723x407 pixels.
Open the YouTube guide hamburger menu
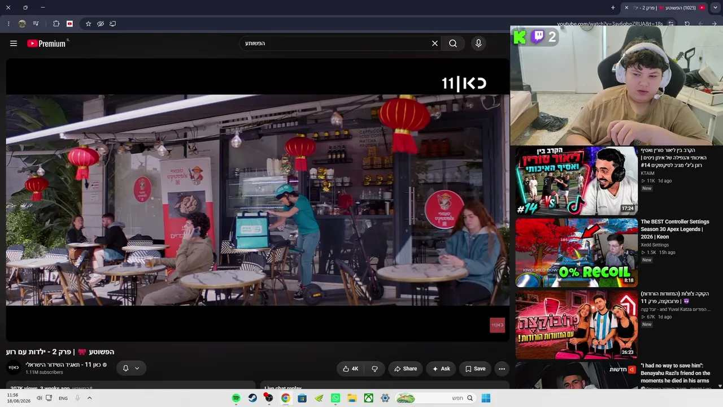point(14,44)
